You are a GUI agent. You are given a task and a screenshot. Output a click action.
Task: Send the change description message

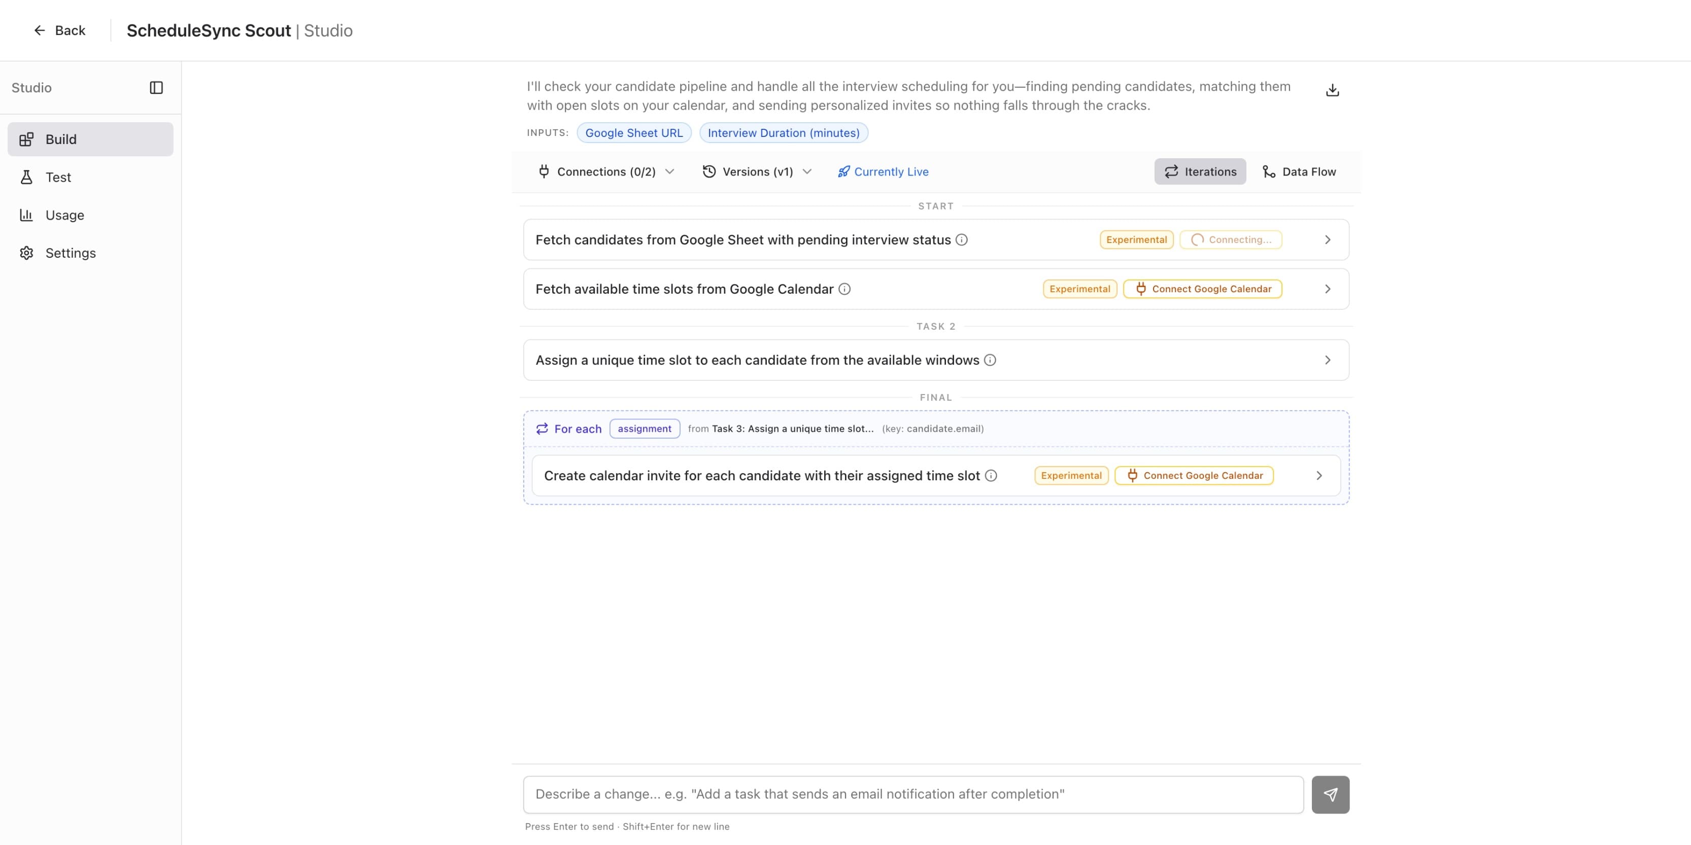1331,794
